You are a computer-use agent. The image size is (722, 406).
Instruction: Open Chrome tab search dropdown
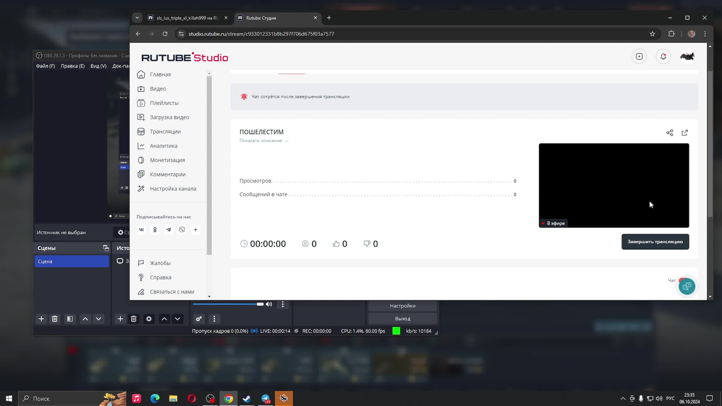point(137,18)
